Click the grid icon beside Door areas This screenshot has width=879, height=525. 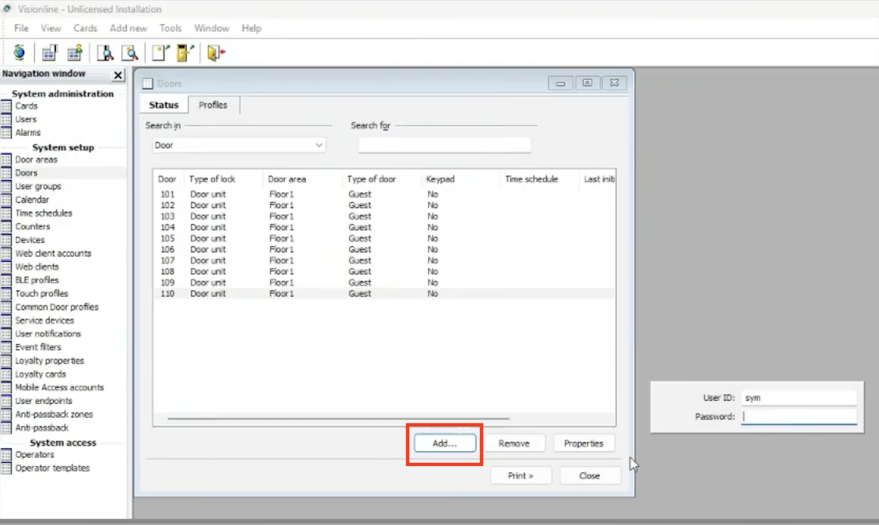(x=6, y=159)
